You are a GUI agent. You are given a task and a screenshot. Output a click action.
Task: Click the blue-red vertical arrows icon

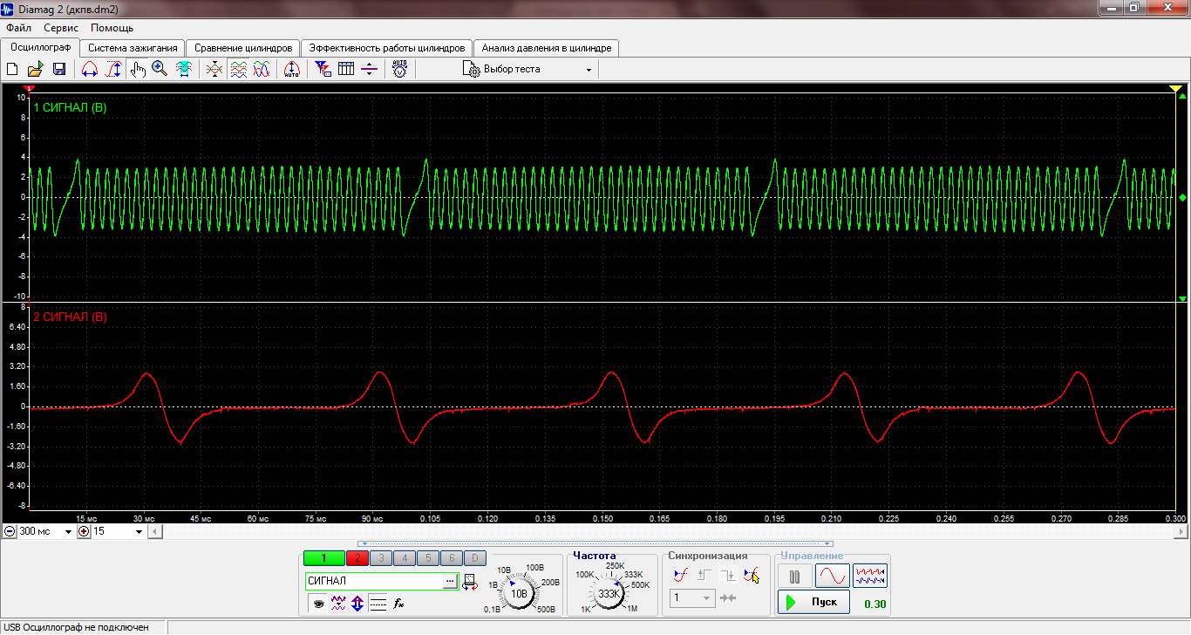(x=357, y=603)
